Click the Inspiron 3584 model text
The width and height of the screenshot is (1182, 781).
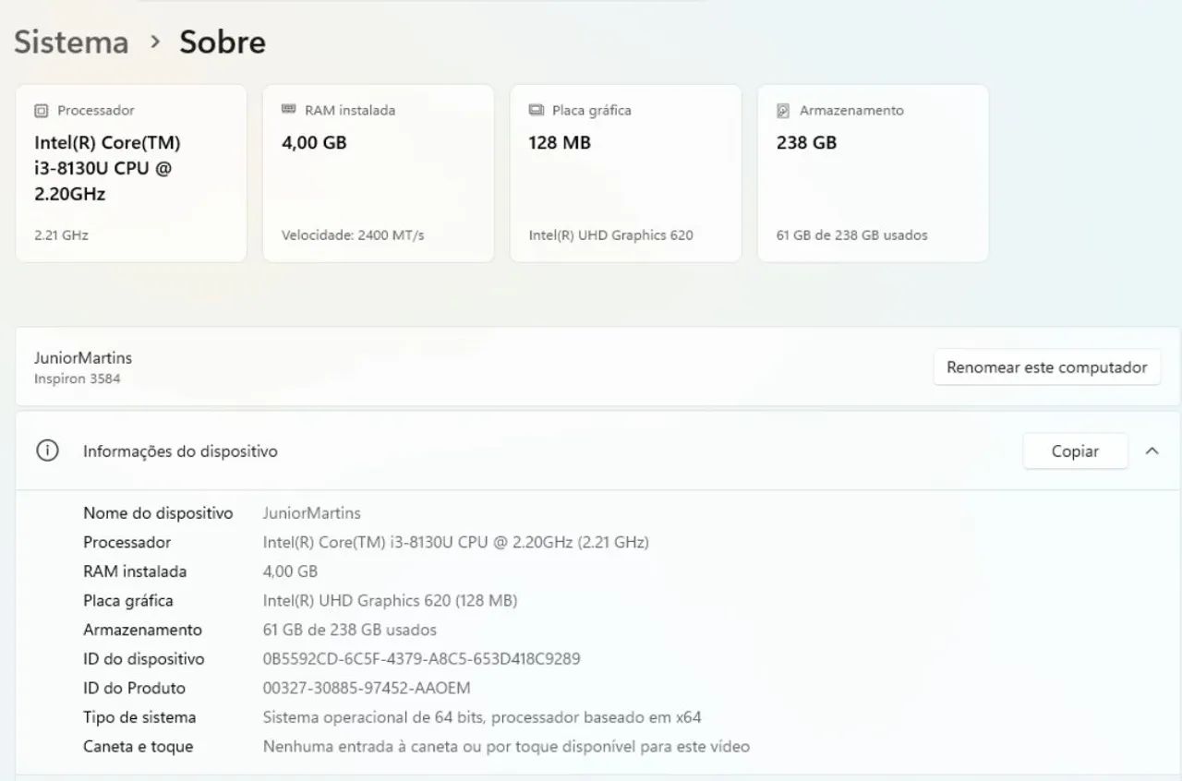tap(78, 378)
